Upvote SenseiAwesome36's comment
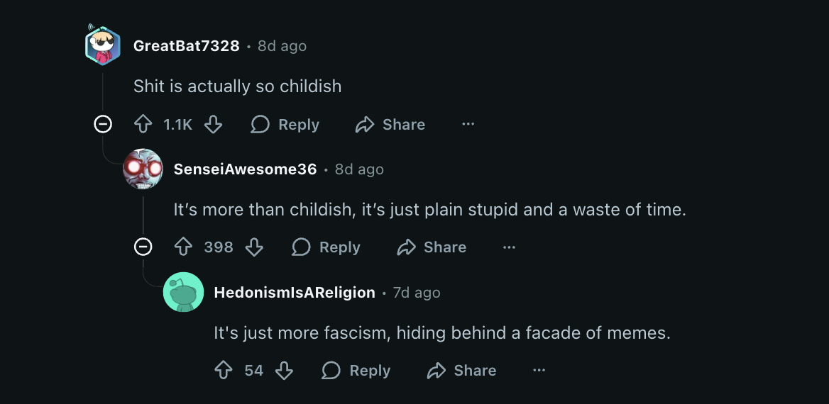Image resolution: width=829 pixels, height=404 pixels. point(184,247)
